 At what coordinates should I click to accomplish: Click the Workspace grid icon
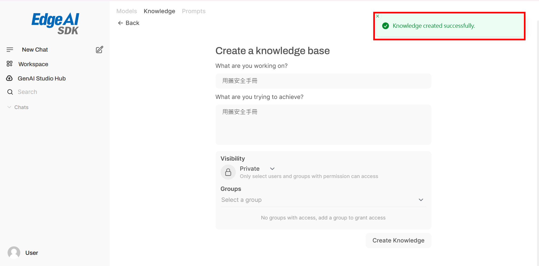[x=10, y=64]
